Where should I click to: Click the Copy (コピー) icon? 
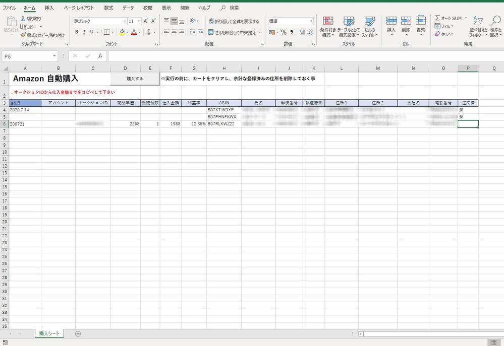(x=23, y=27)
